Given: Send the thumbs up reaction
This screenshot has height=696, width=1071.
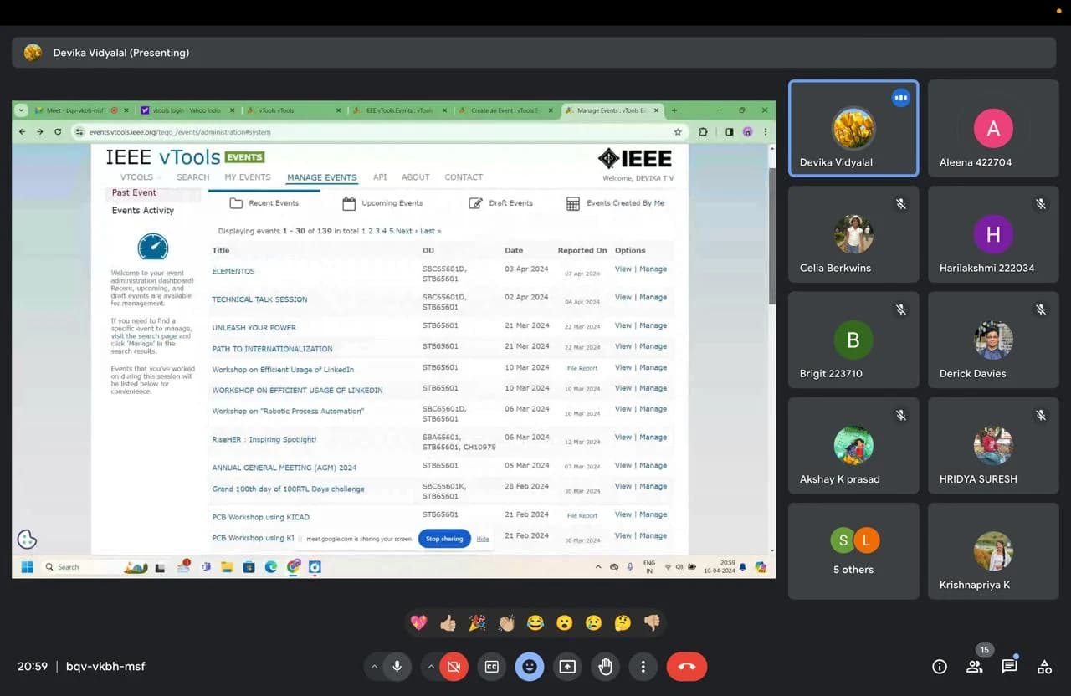Looking at the screenshot, I should pos(448,622).
